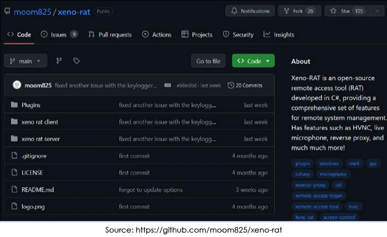Screen dimensions: 387x237
Task: Click the LICENSE file icon
Action: (14, 172)
